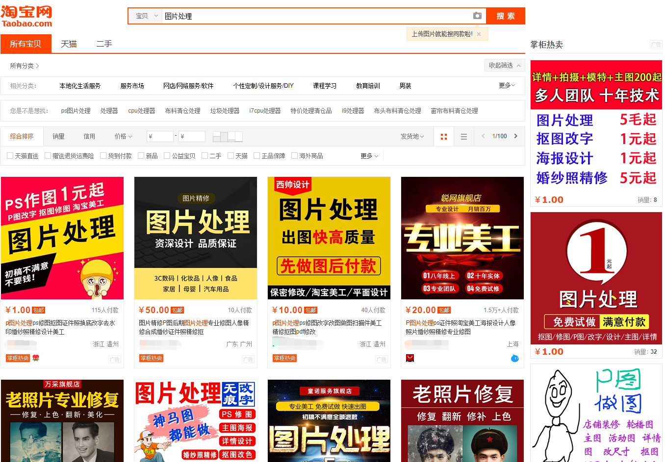The image size is (665, 462).
Task: Go to next results page arrow
Action: click(515, 136)
